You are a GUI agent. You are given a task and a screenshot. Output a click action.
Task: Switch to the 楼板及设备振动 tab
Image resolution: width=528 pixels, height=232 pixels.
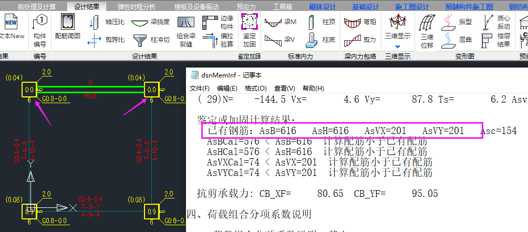pyautogui.click(x=196, y=7)
